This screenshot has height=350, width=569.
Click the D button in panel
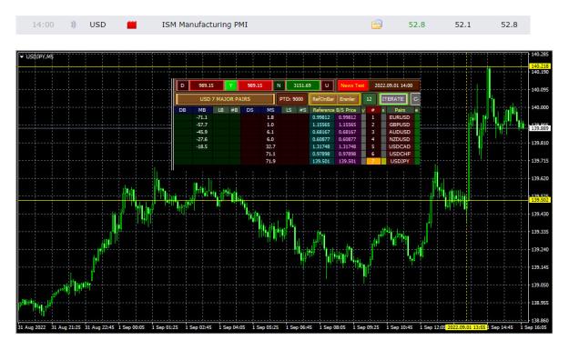pyautogui.click(x=182, y=85)
